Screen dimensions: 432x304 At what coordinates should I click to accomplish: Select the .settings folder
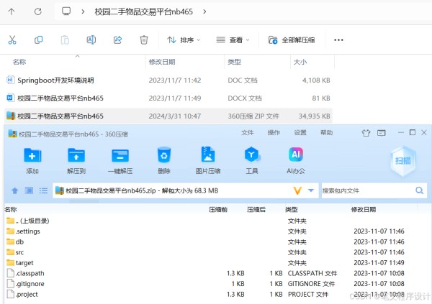[x=217, y=231]
